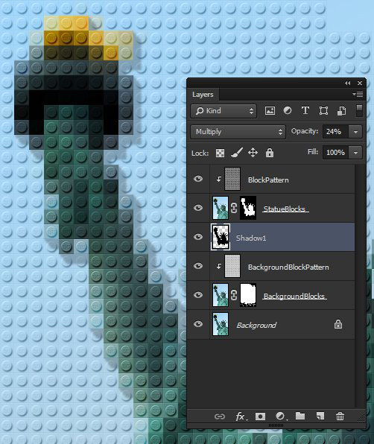Lock layer position move icon
The height and width of the screenshot is (444, 374).
[x=253, y=153]
